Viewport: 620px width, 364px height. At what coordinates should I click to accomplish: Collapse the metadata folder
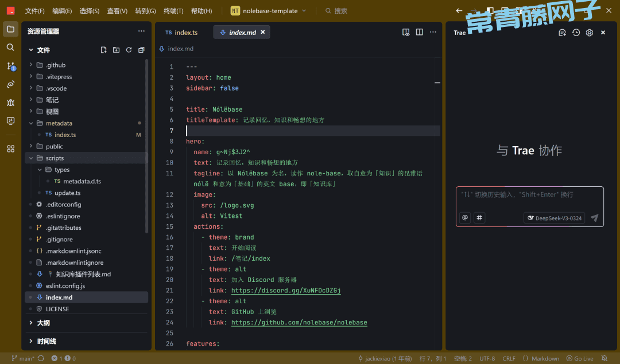tap(31, 123)
